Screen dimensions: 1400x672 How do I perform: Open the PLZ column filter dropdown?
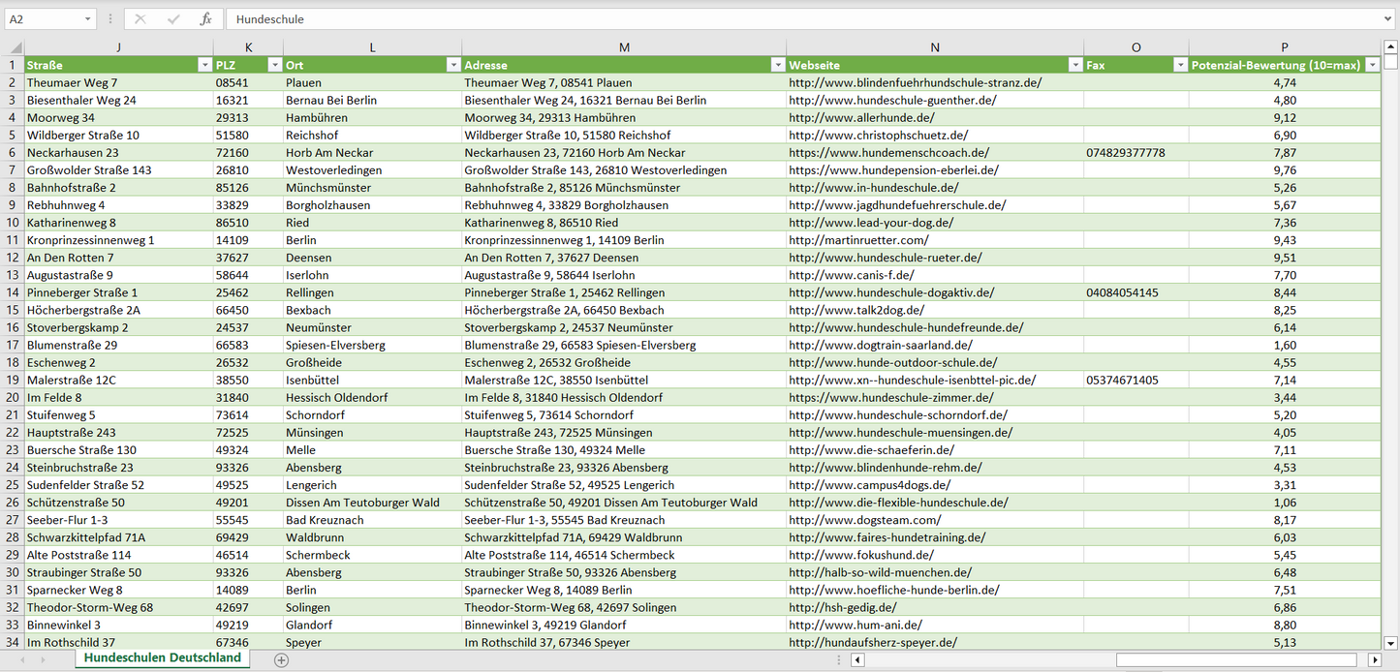274,65
